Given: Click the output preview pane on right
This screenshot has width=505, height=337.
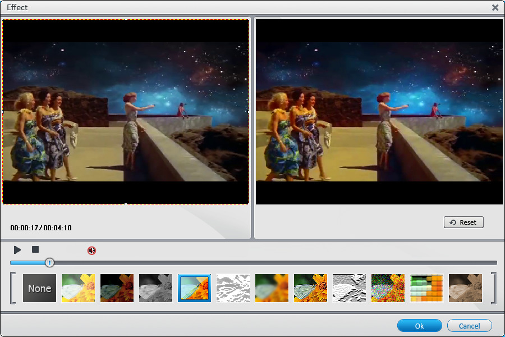Looking at the screenshot, I should pyautogui.click(x=379, y=112).
